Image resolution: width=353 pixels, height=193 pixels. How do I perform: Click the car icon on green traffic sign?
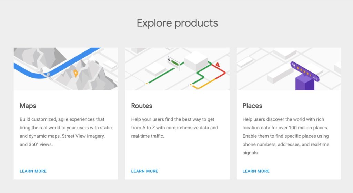(x=169, y=59)
